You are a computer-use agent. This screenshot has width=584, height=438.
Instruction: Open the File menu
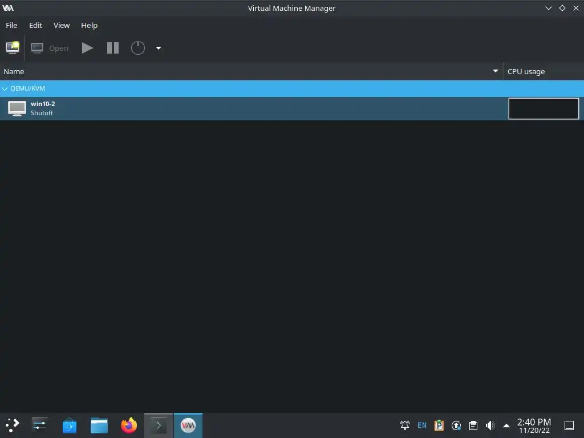(x=11, y=25)
